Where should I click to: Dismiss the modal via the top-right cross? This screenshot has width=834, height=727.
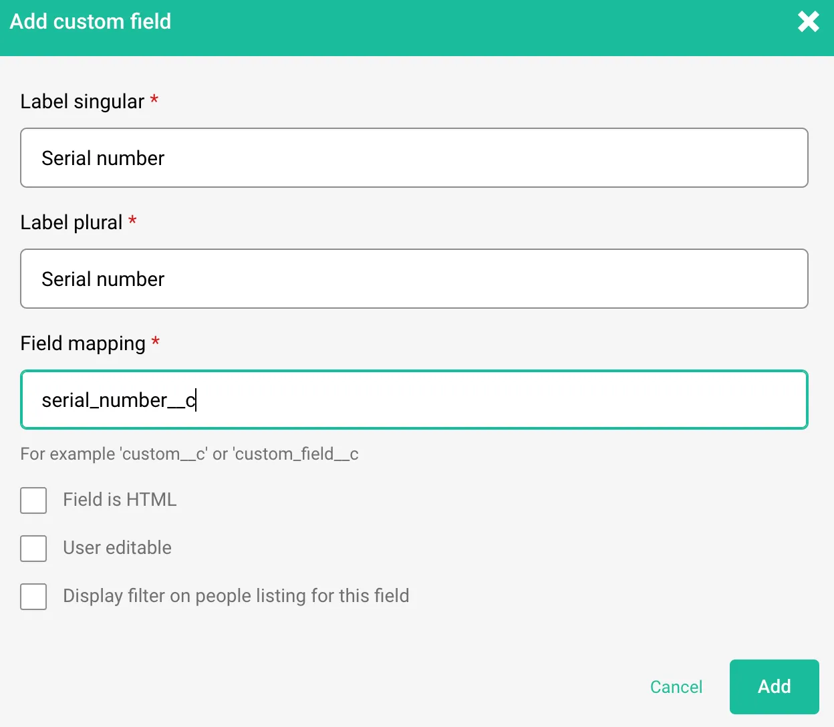(x=809, y=21)
